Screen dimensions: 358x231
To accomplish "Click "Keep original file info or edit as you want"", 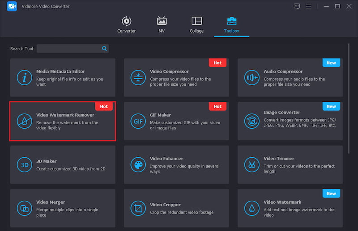I will [70, 82].
